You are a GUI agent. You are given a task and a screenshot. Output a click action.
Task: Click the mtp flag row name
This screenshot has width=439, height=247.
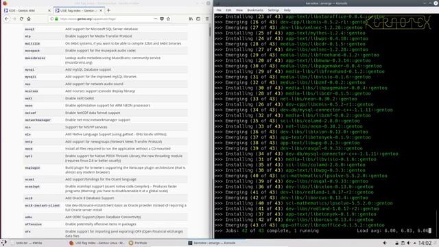27,36
